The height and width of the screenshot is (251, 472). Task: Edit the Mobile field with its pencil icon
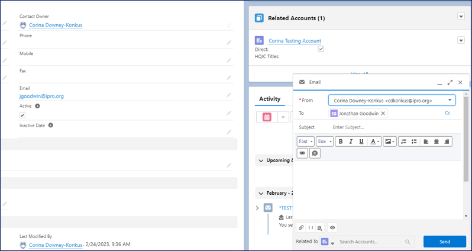[x=229, y=60]
